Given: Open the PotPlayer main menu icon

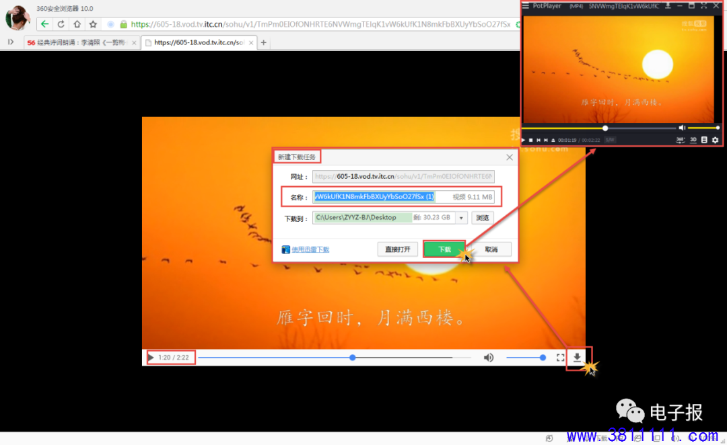Looking at the screenshot, I should click(x=525, y=6).
